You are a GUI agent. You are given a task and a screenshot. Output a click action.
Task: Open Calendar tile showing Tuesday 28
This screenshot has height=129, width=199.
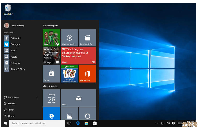(x=51, y=98)
